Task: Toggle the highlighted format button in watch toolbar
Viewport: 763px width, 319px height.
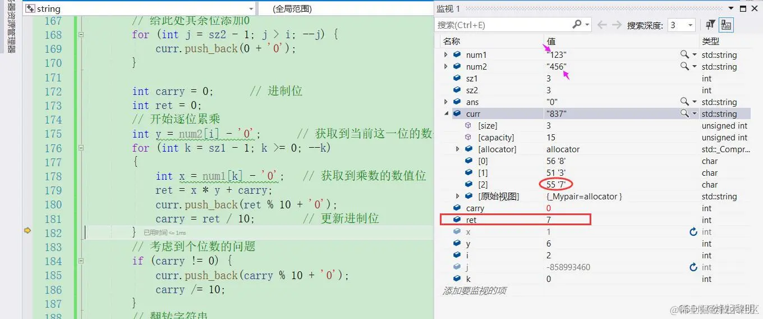Action: point(727,25)
